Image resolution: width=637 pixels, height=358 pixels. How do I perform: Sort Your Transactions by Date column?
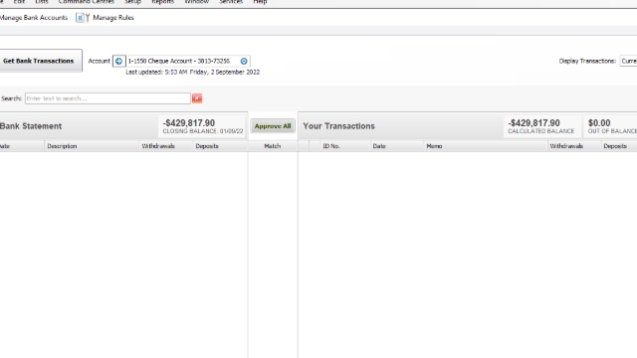tap(397, 146)
